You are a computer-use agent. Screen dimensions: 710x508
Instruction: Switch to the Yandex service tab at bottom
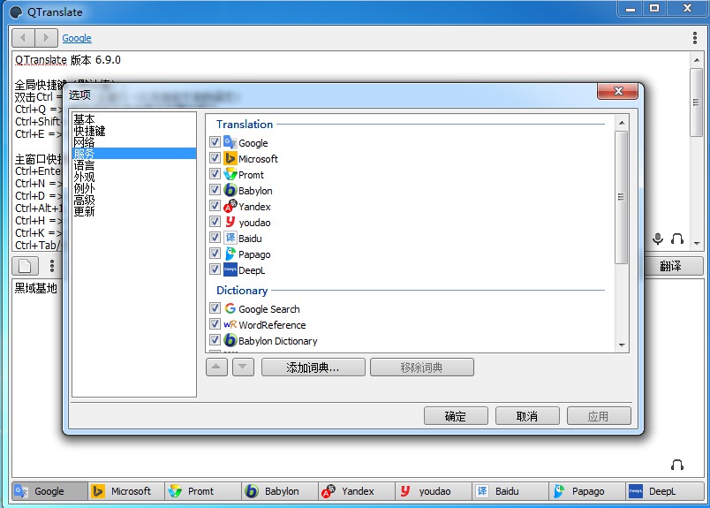(x=357, y=491)
